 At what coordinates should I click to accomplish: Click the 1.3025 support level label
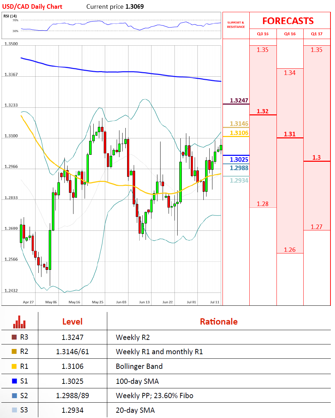click(239, 160)
